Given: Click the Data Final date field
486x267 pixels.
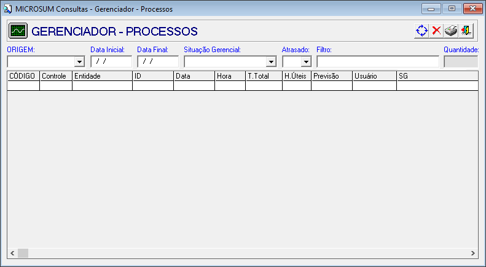Looking at the screenshot, I should 158,61.
